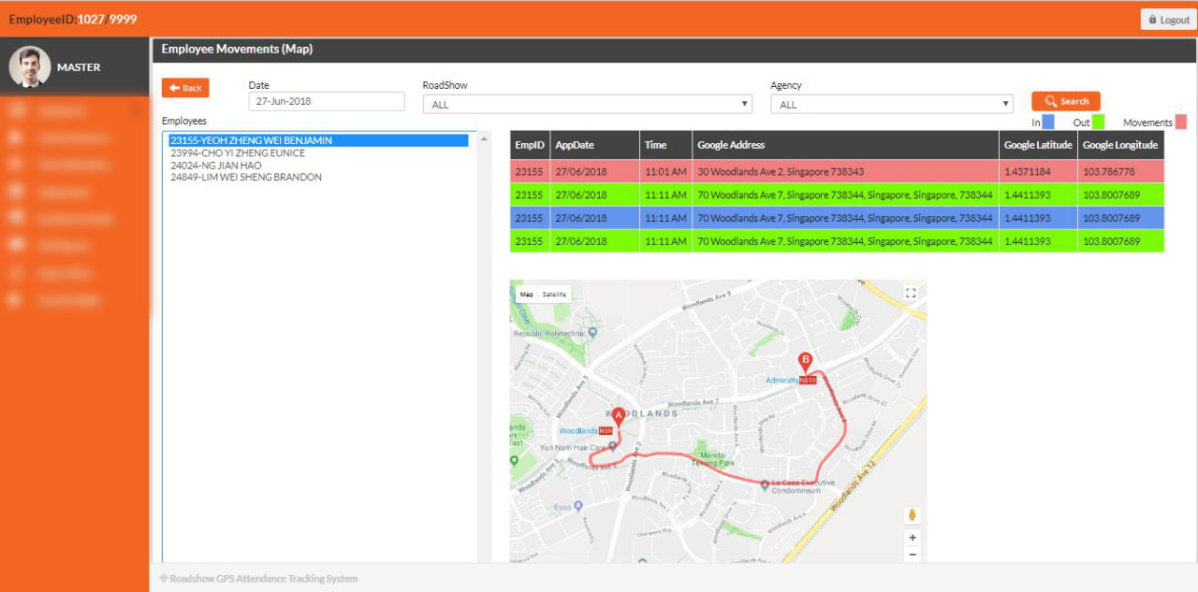Viewport: 1198px width, 592px height.
Task: Open the RoadShow dropdown
Action: [x=588, y=105]
